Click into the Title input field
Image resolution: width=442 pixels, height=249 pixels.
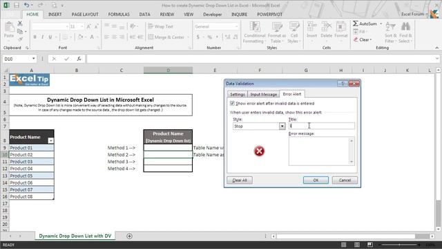point(322,126)
